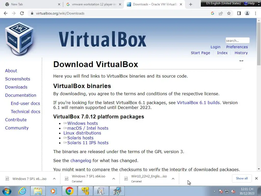
Task: Open the Downloads sidebar link
Action: click(16, 87)
